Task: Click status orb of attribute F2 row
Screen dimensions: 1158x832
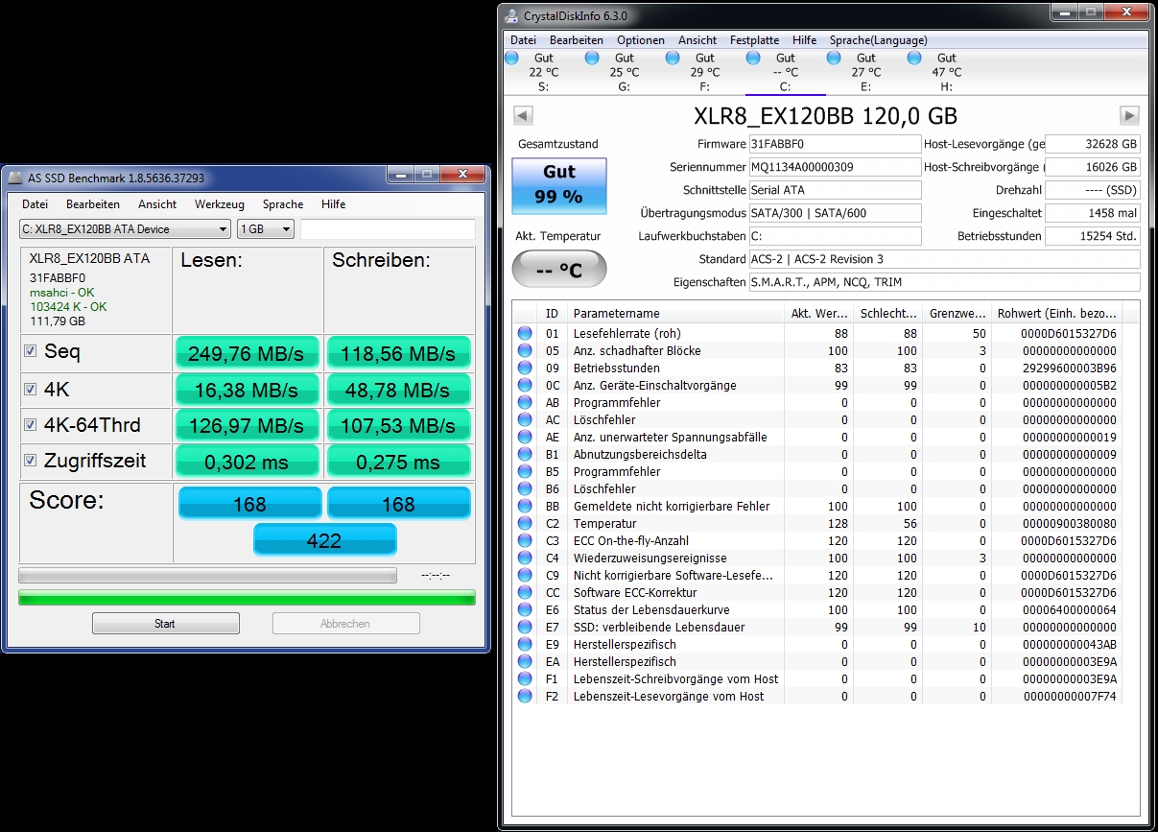Action: 525,696
